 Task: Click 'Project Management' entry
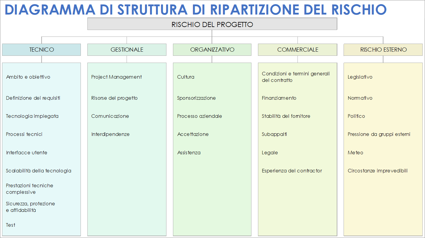[117, 77]
